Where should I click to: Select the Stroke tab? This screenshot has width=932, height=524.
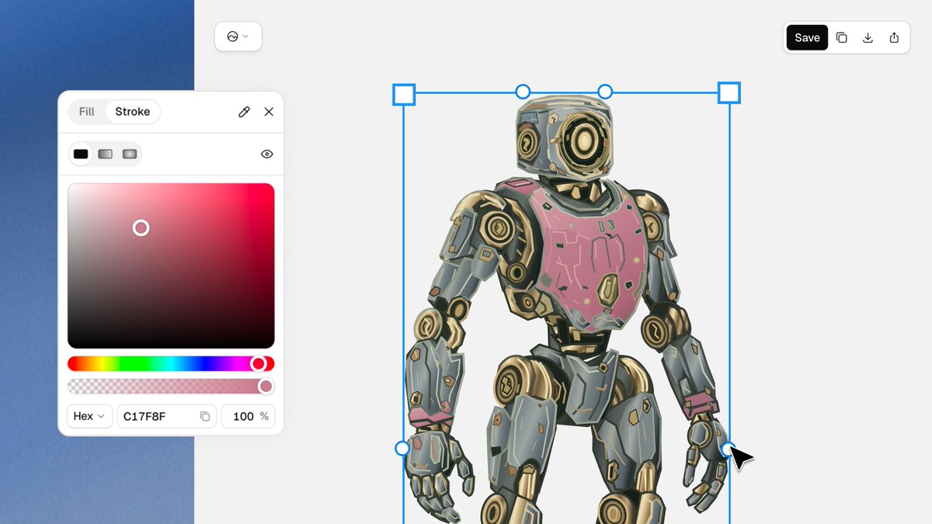133,112
